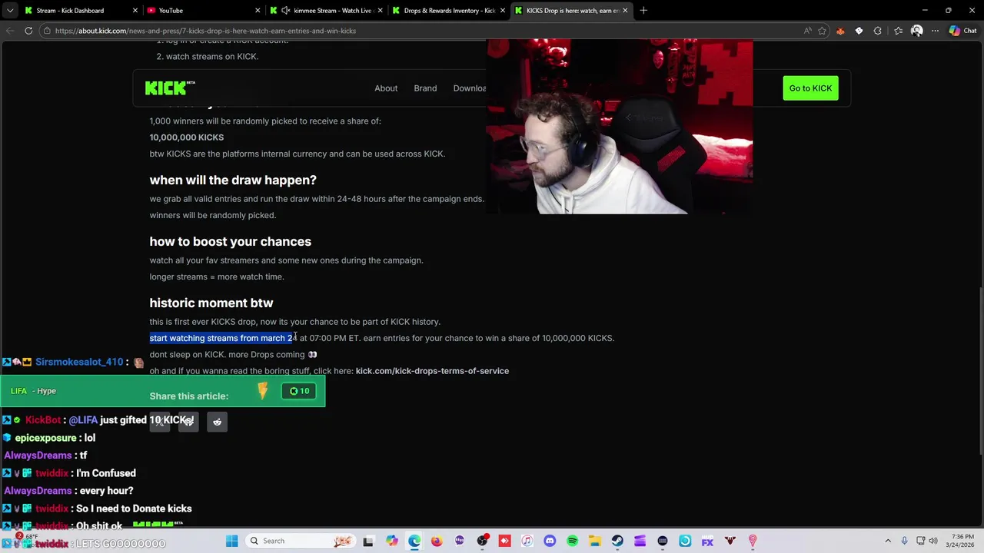Open File Explorer from the taskbar
The height and width of the screenshot is (553, 984).
tap(594, 541)
